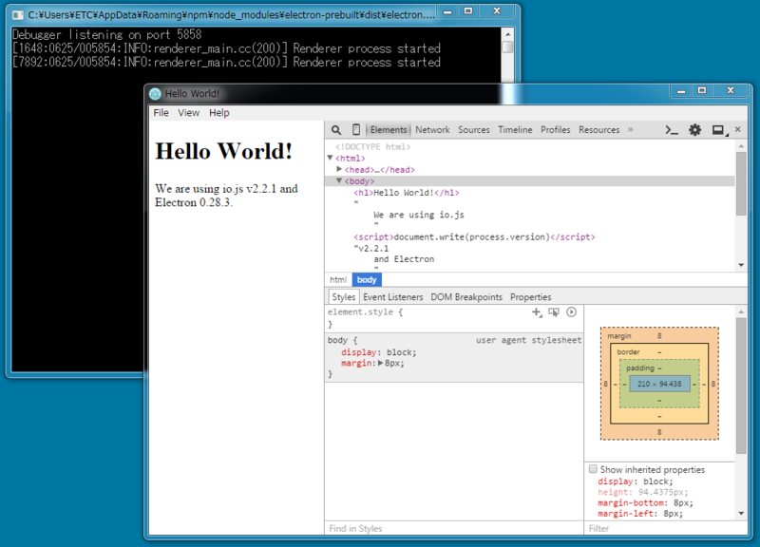The image size is (760, 547).
Task: Select the h1 Hello World DOM line
Action: 407,193
